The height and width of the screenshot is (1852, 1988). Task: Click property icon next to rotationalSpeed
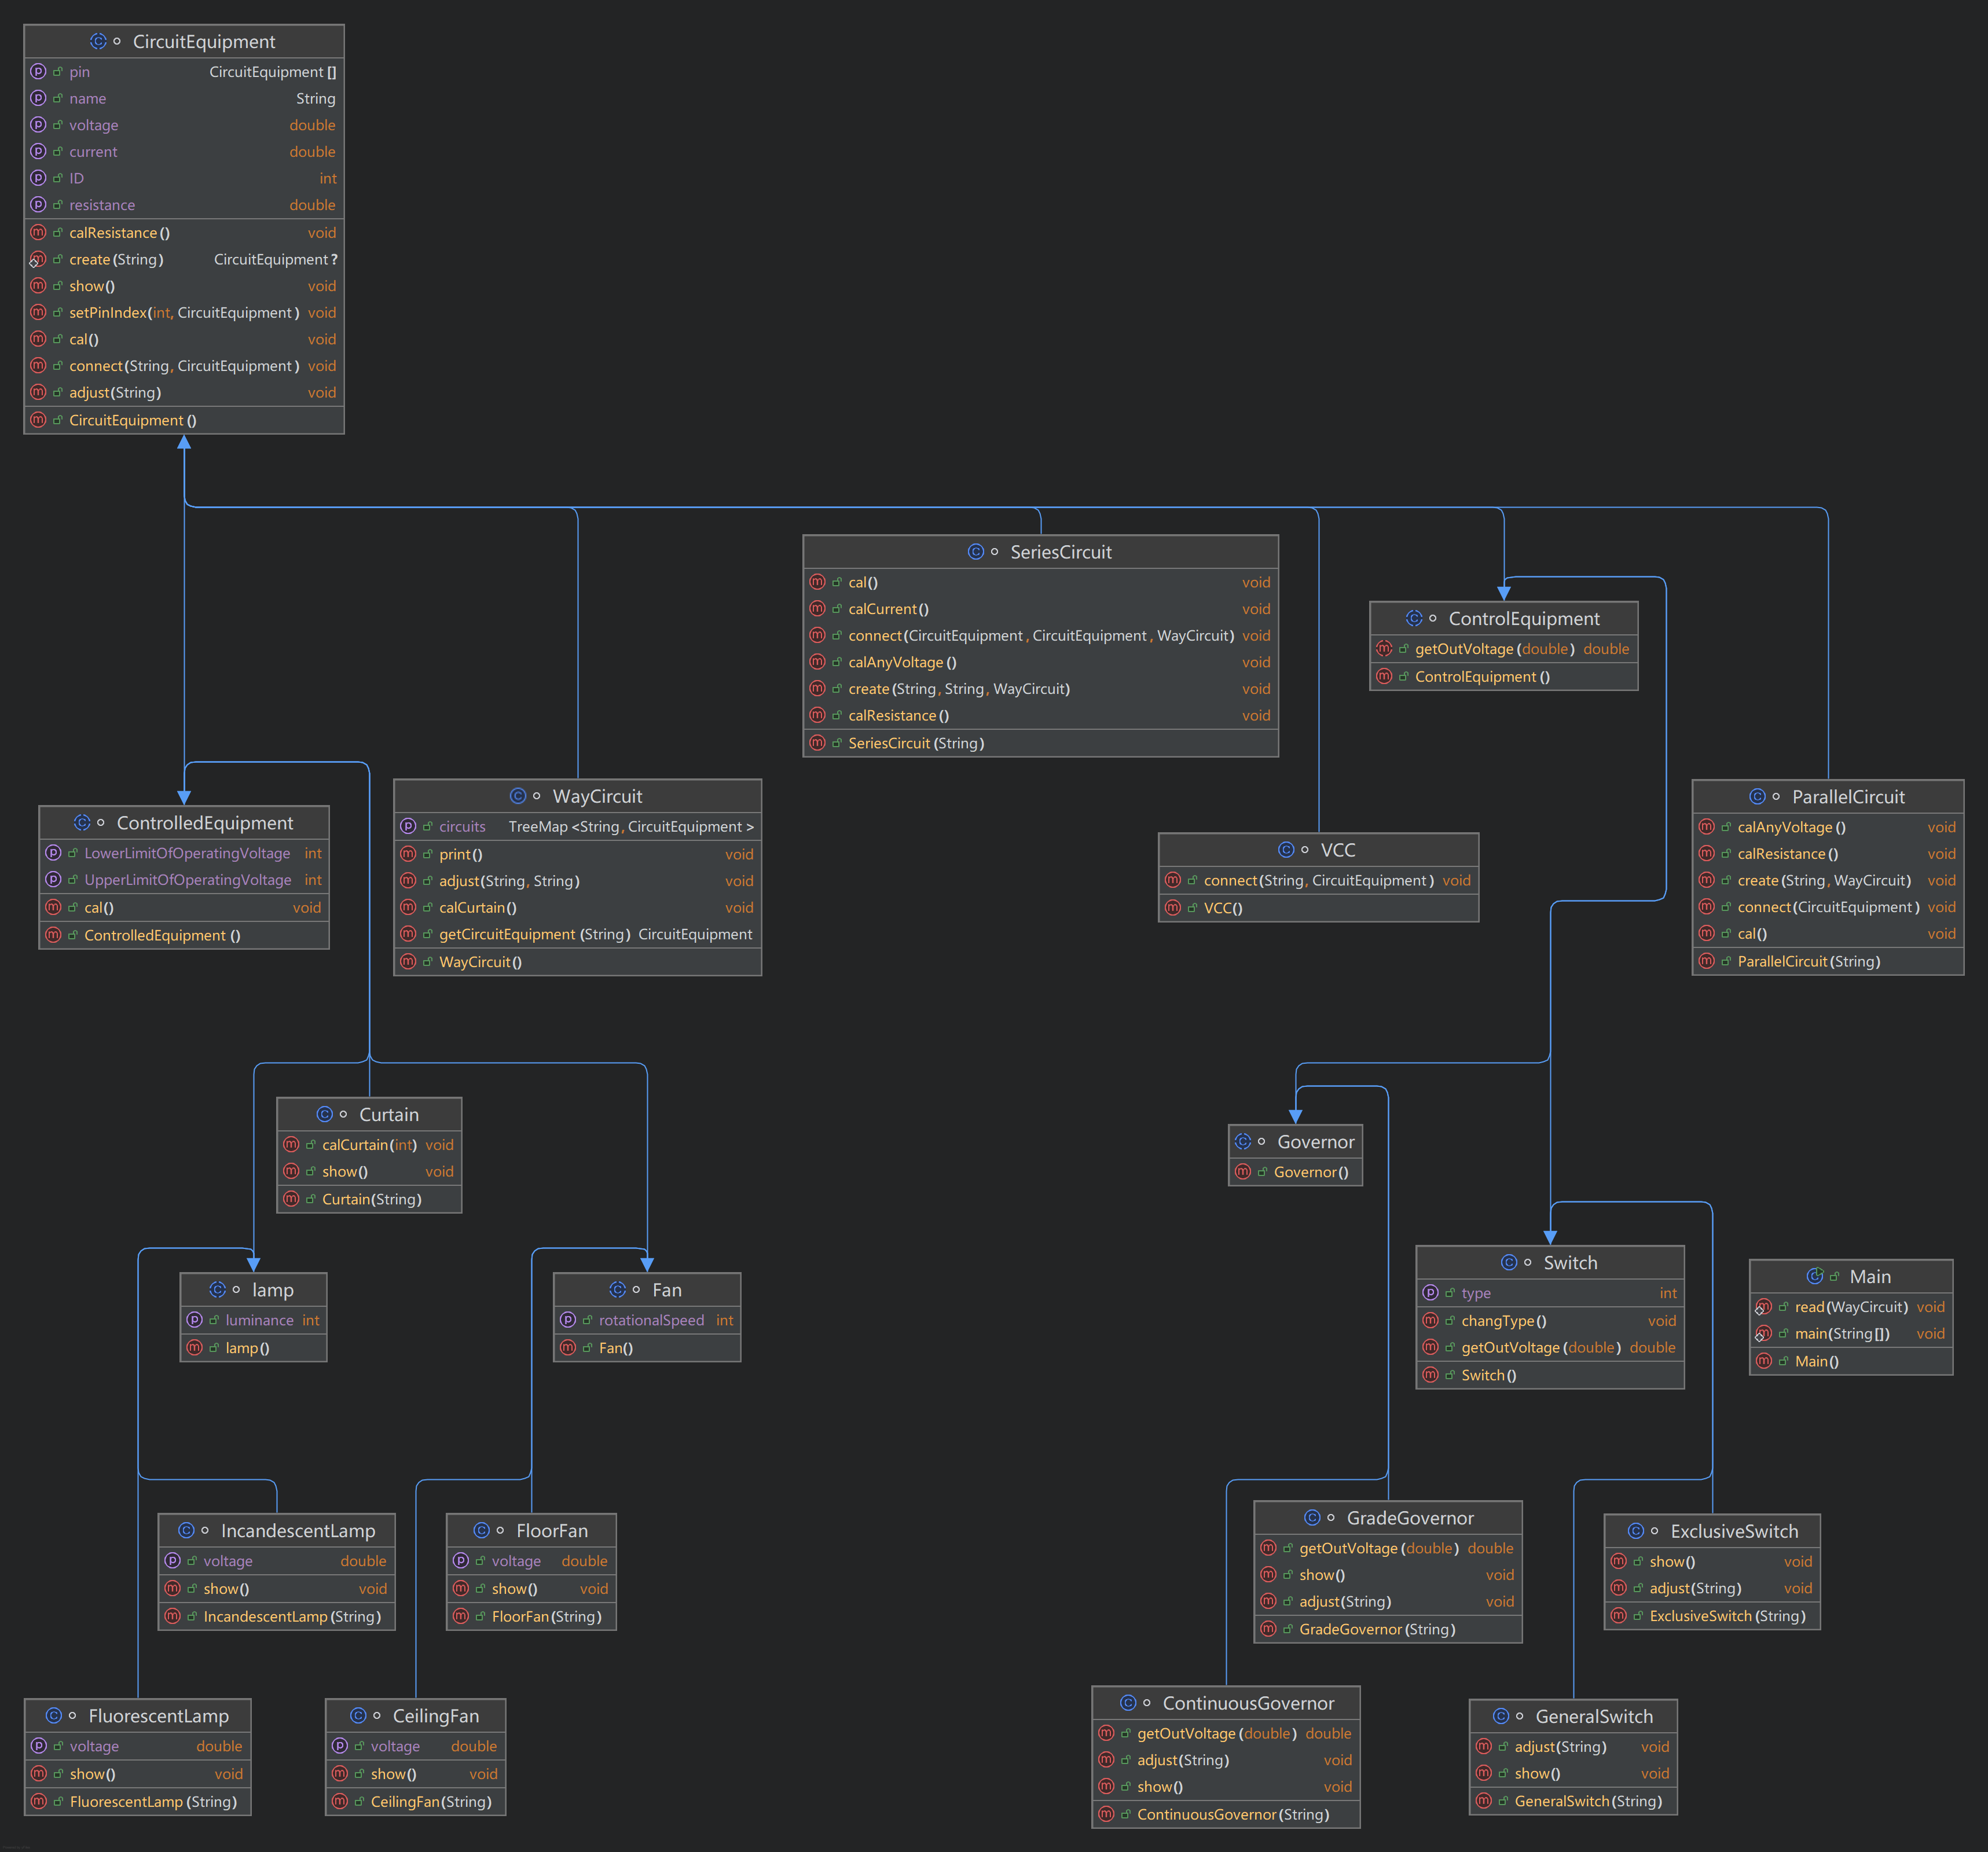click(568, 1320)
